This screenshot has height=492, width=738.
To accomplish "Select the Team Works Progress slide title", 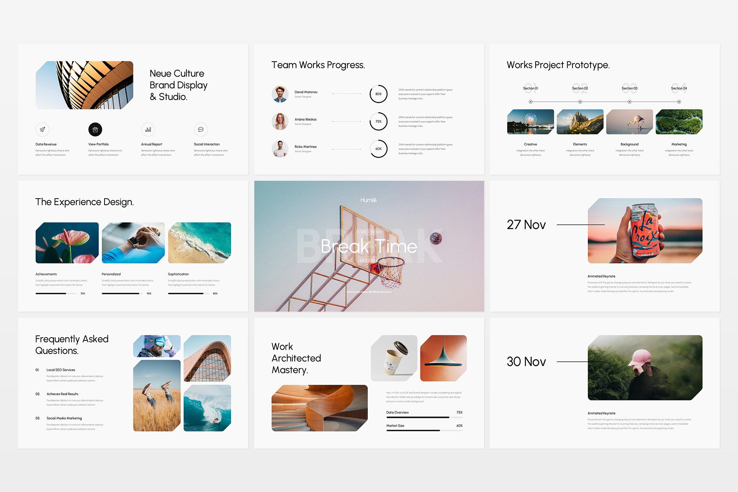I will point(318,65).
